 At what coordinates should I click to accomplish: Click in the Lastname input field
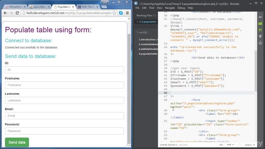pyautogui.click(x=65, y=100)
